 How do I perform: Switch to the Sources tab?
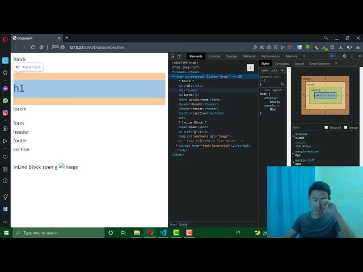pos(231,56)
